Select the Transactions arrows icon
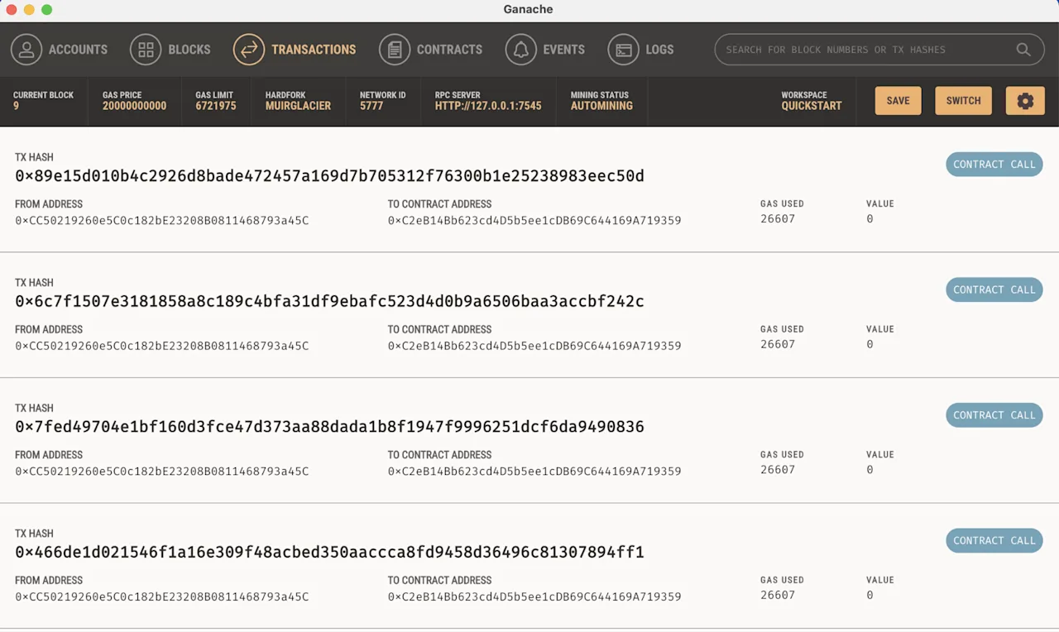 point(249,50)
